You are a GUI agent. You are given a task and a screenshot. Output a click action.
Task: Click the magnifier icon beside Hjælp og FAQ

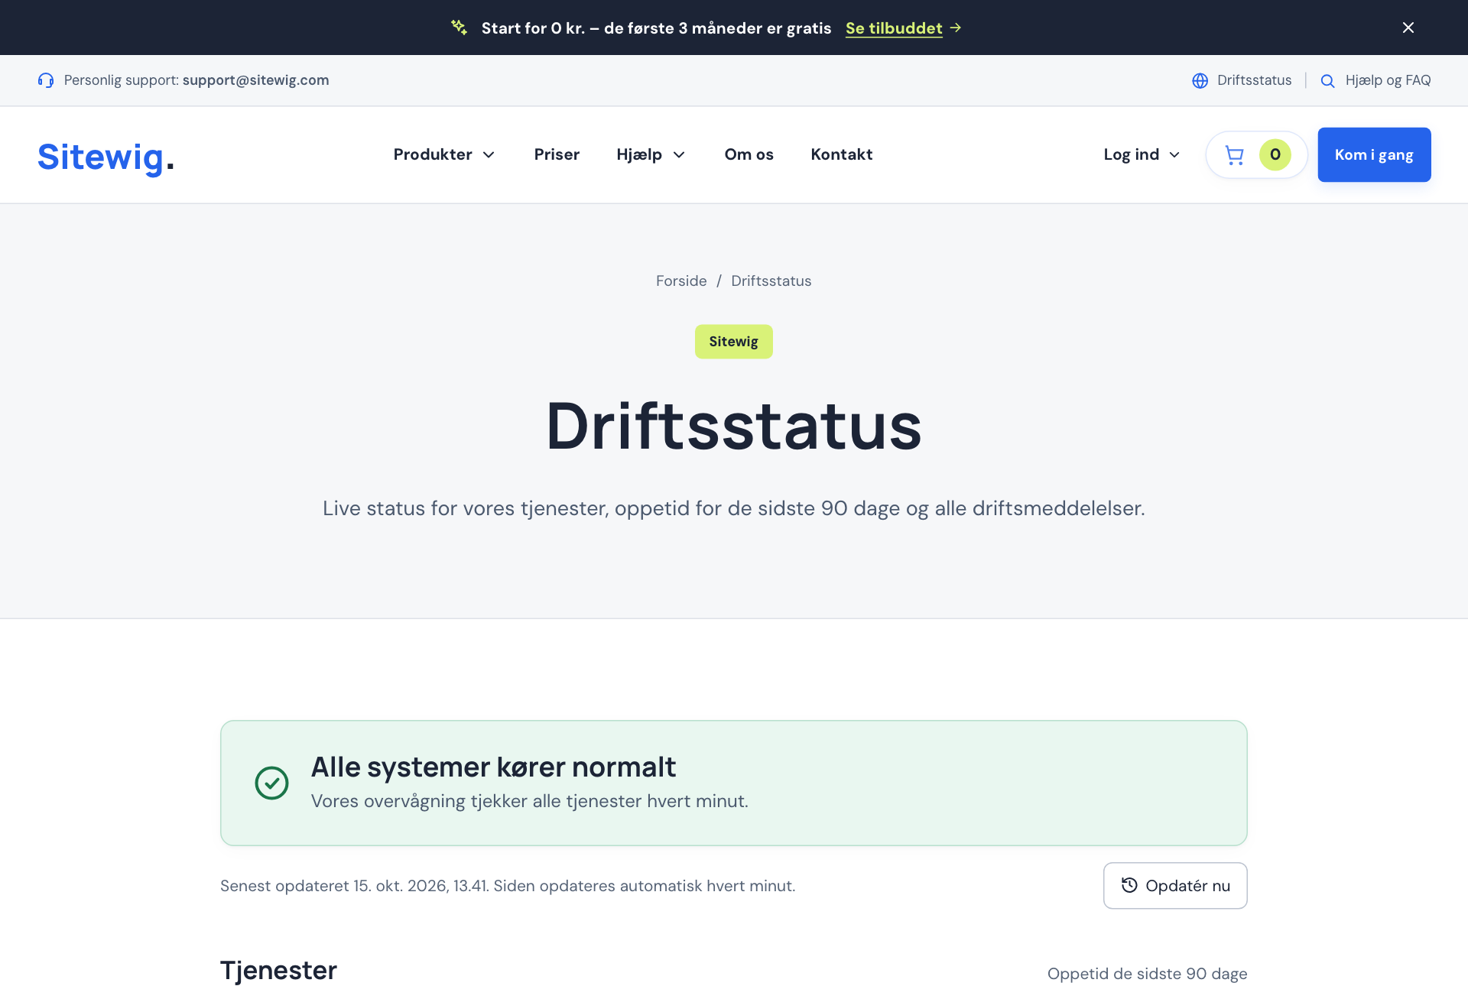point(1327,80)
